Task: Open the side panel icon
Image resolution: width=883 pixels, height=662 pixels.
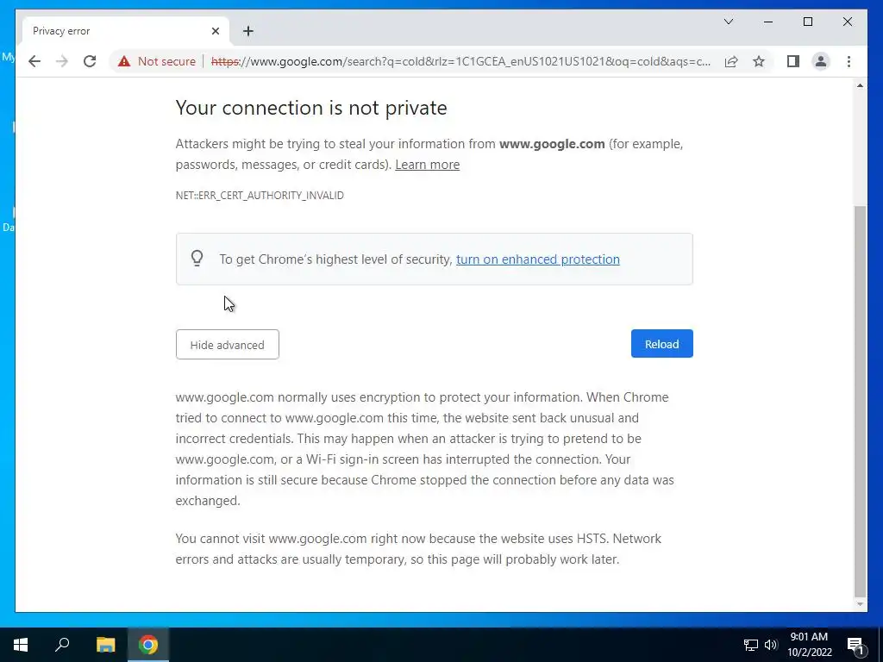Action: [793, 61]
